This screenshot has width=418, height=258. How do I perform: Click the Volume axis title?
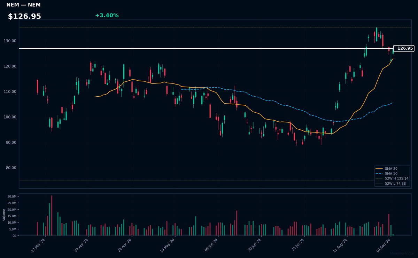pos(4,215)
